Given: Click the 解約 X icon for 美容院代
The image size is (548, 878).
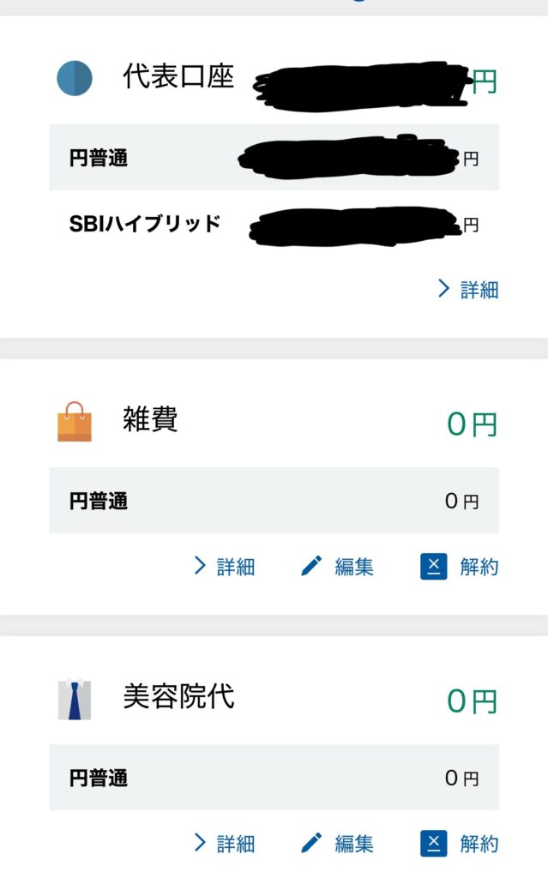Looking at the screenshot, I should coord(434,843).
